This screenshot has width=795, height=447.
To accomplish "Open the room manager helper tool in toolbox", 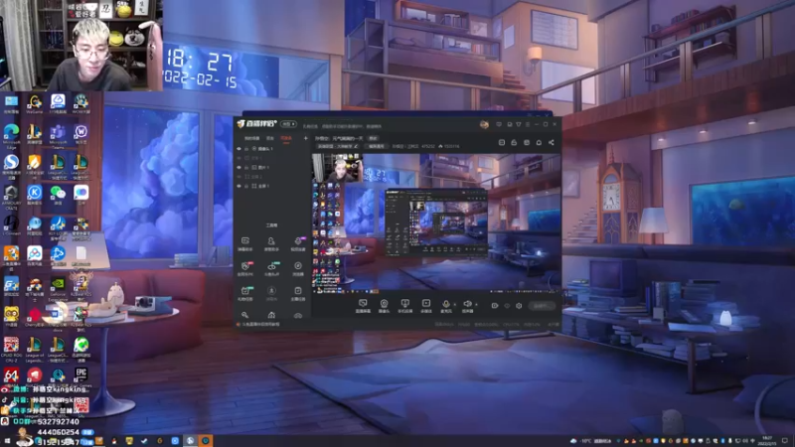I will click(x=271, y=243).
